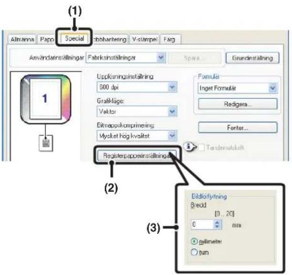Click the down arrow of the Bredd spinner
This screenshot has width=292, height=275.
217,227
